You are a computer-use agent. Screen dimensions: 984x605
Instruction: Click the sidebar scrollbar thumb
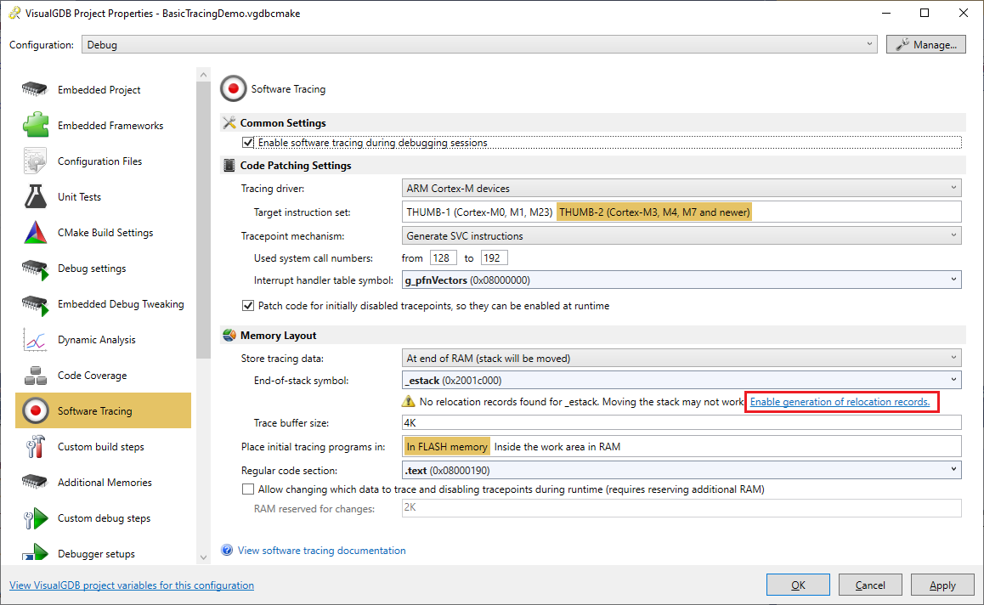(x=203, y=220)
